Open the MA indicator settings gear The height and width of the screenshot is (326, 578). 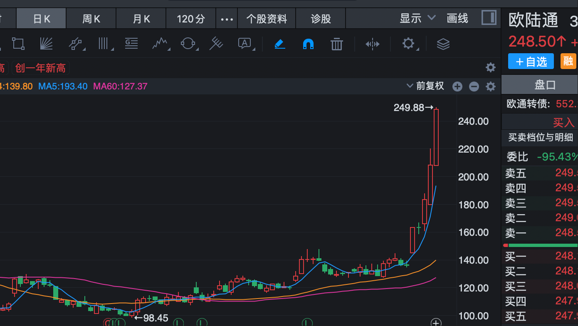click(491, 86)
